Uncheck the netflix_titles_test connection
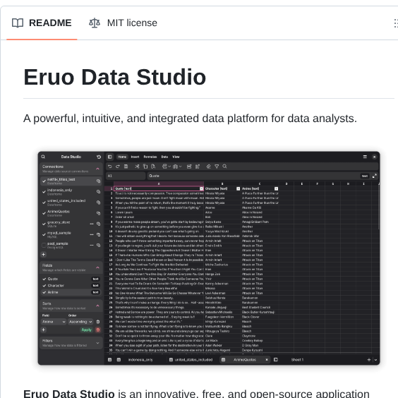Viewport: 398px width, 398px height. coord(44,181)
